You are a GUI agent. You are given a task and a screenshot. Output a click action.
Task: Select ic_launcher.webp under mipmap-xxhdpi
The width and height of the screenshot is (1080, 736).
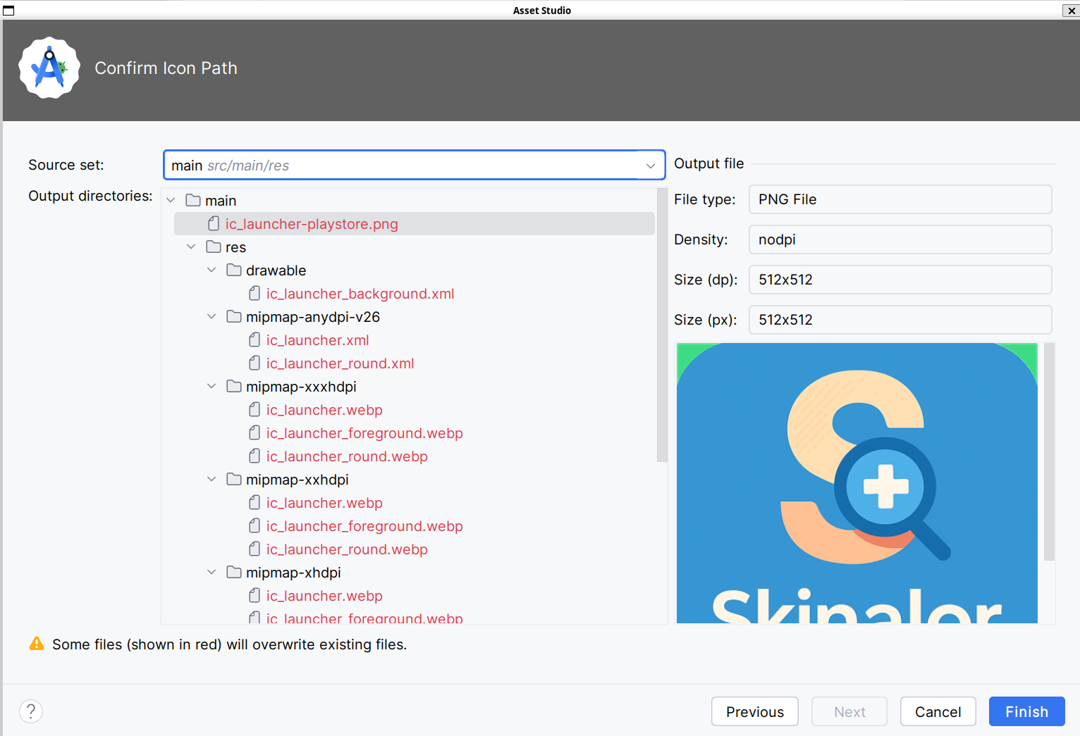[324, 503]
